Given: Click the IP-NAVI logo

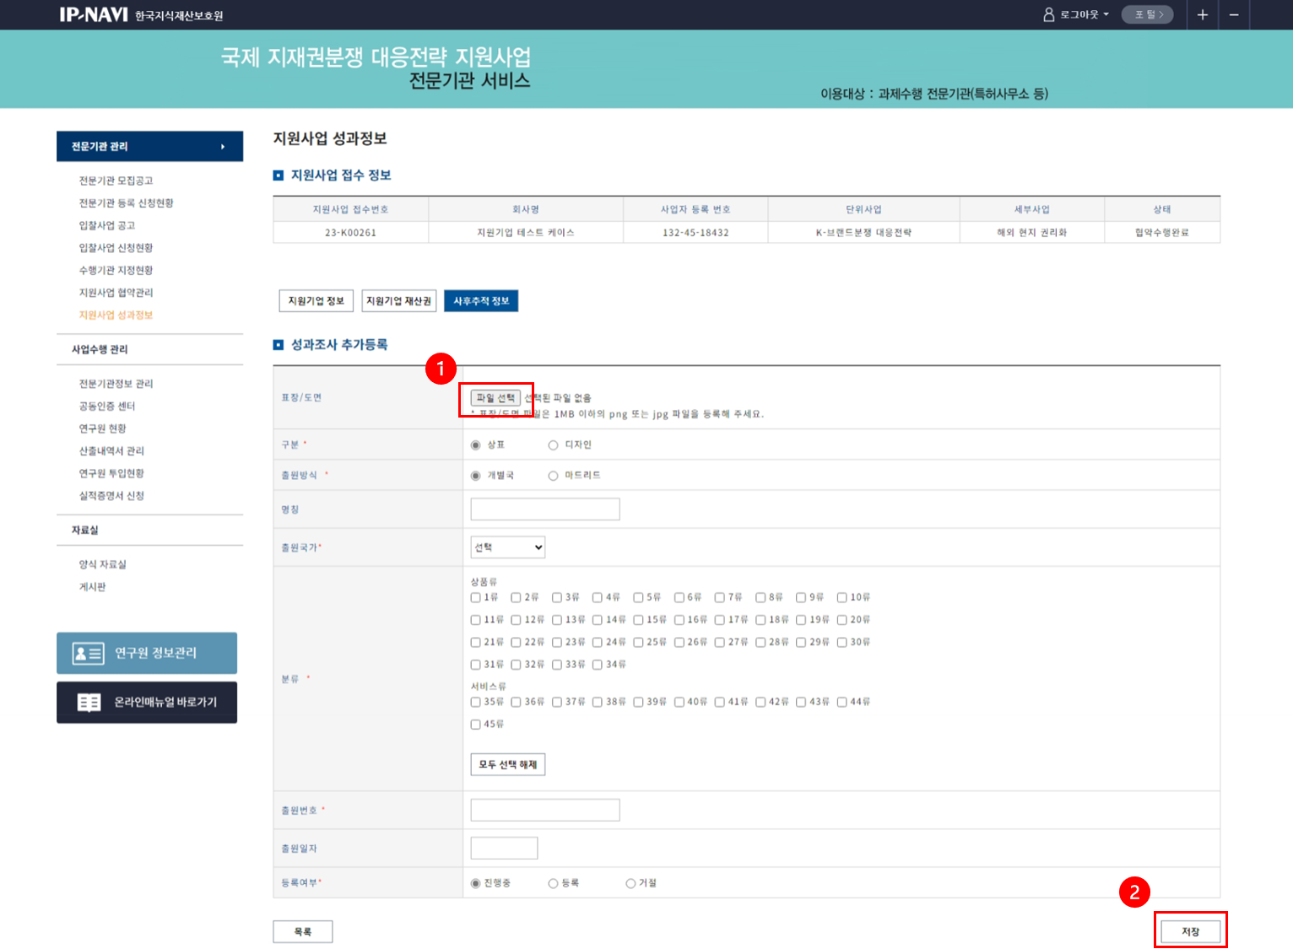Looking at the screenshot, I should [94, 15].
